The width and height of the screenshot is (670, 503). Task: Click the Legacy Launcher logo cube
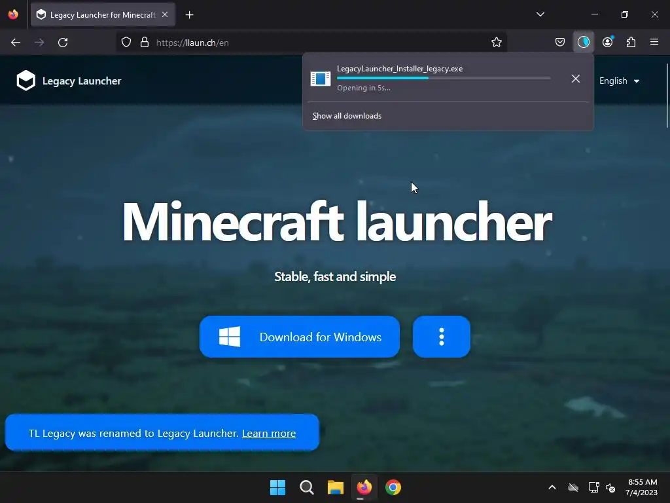click(x=26, y=81)
